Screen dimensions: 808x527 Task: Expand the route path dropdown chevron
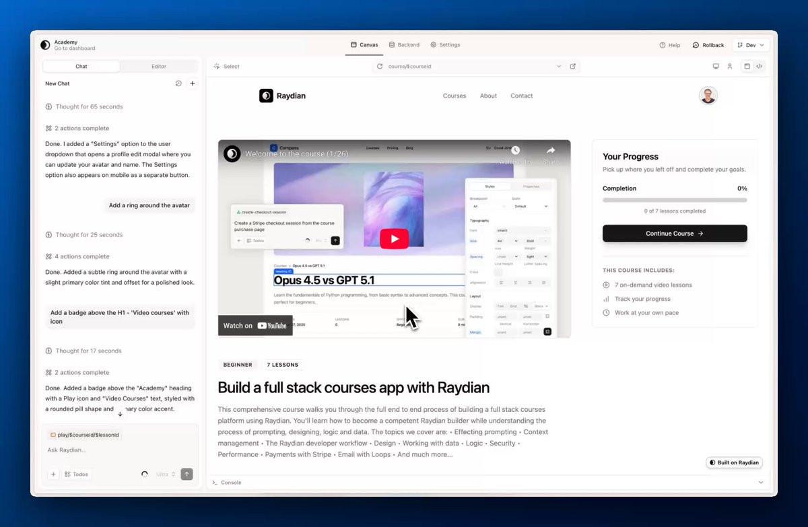pos(558,67)
